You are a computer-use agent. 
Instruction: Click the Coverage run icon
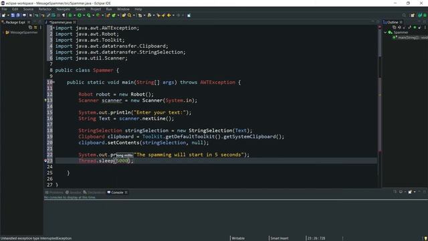89,15
